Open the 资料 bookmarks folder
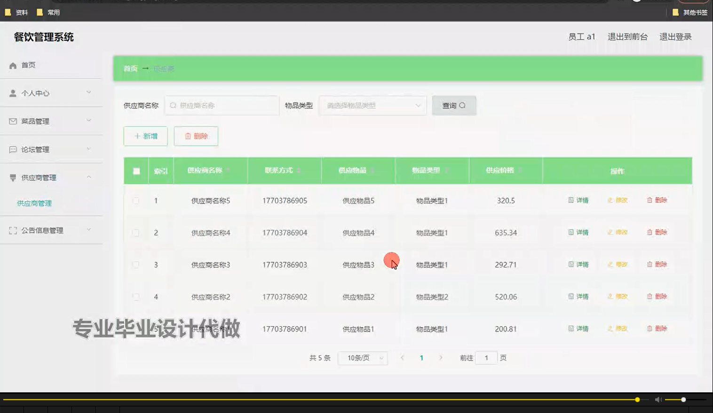The height and width of the screenshot is (413, 713). [x=16, y=13]
